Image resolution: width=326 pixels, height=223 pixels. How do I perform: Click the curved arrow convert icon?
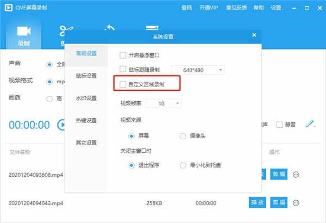coord(110,27)
